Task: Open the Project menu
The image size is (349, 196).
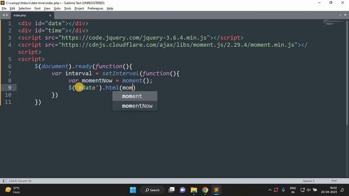Action: pyautogui.click(x=79, y=9)
